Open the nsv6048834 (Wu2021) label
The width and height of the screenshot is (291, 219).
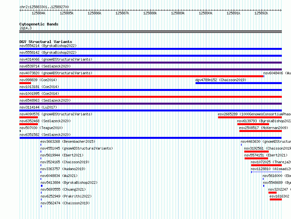point(59,176)
